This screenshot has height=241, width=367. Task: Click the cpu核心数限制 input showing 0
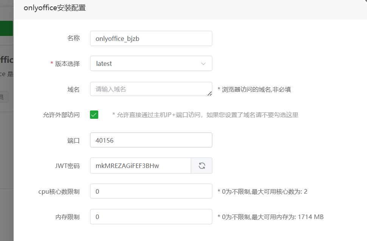click(x=151, y=191)
